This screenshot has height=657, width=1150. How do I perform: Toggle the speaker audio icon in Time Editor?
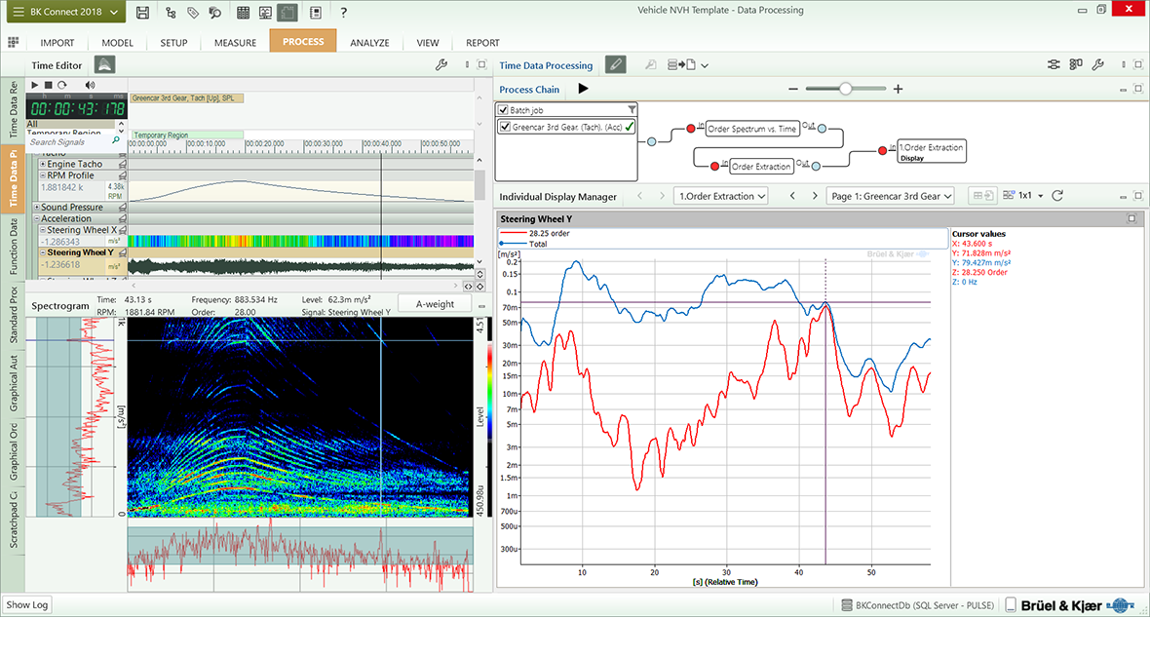pyautogui.click(x=90, y=85)
